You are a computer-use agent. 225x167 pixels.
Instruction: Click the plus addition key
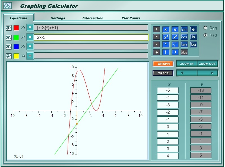coord(157,52)
